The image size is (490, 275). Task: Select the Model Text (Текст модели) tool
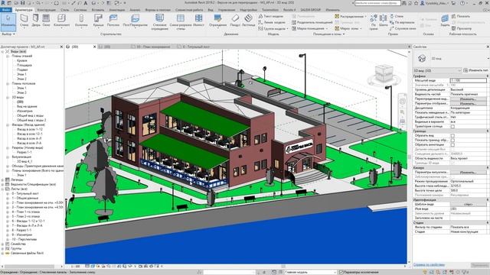270,16
